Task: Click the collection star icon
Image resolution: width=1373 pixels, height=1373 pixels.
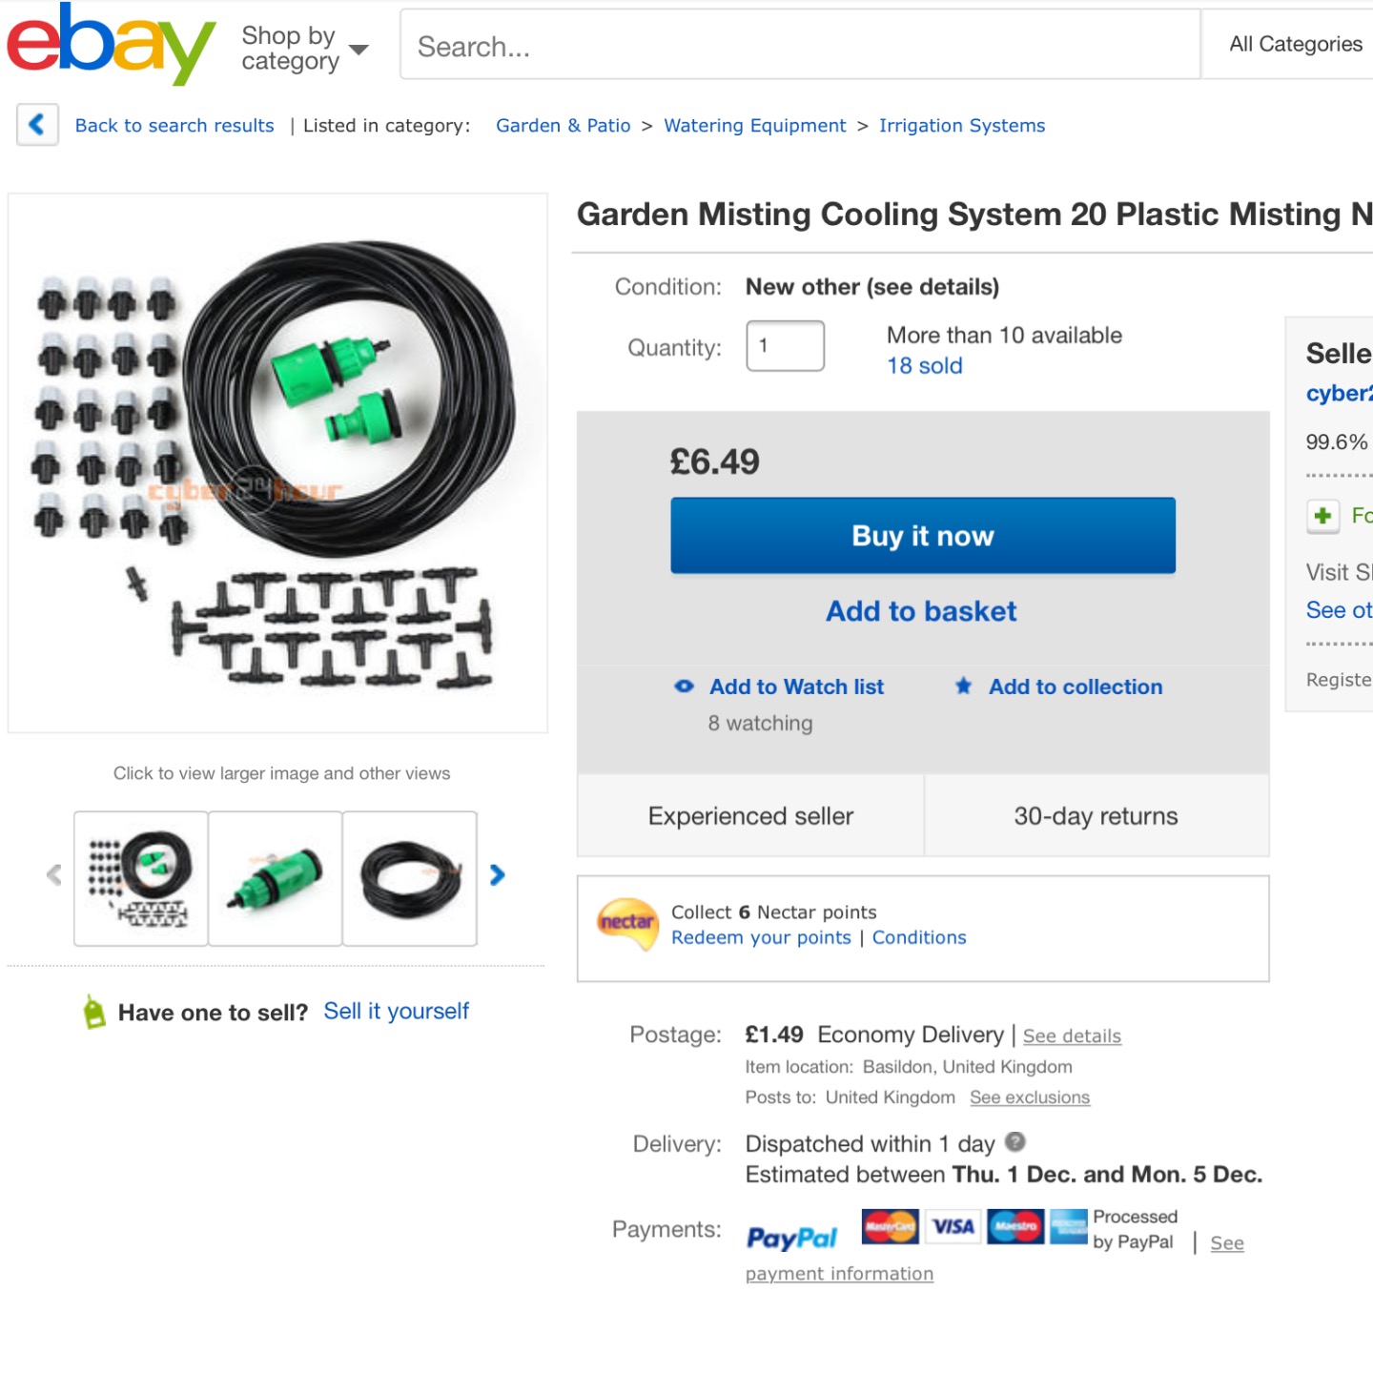Action: pyautogui.click(x=964, y=686)
